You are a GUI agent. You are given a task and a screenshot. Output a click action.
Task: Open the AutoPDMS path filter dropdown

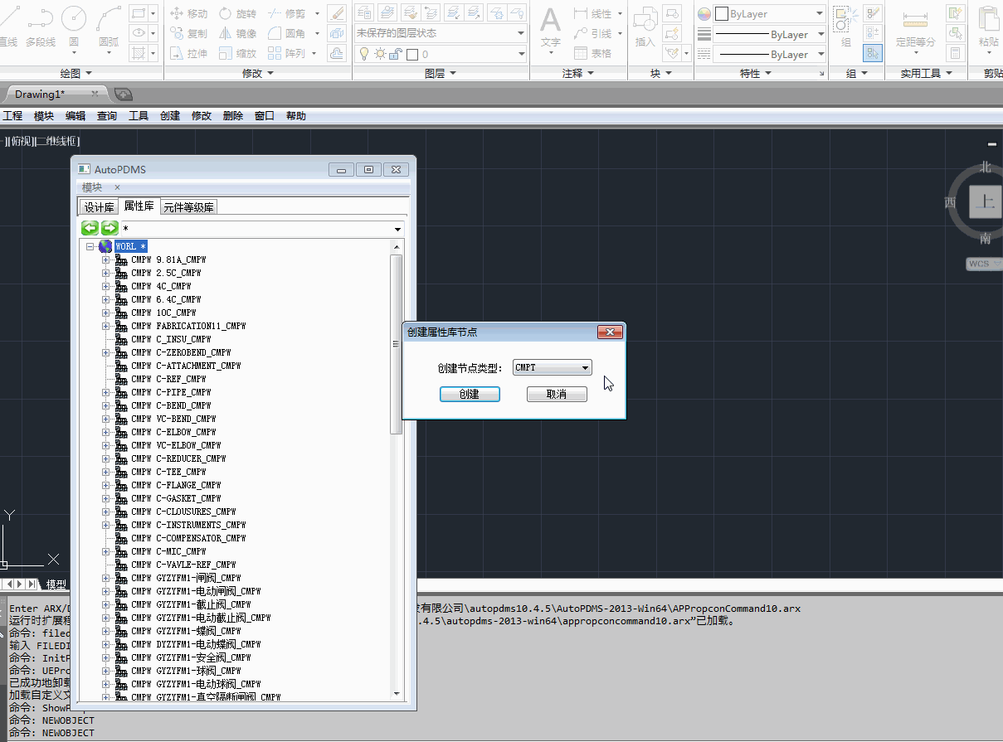(x=397, y=229)
